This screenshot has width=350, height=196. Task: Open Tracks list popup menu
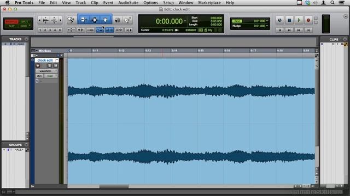click(26, 39)
